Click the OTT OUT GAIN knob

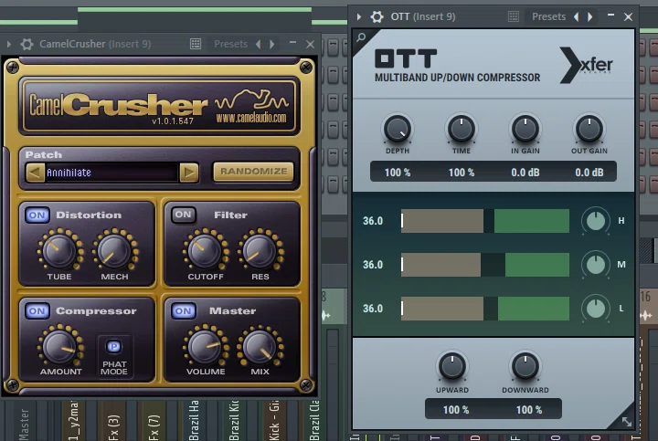[x=589, y=129]
